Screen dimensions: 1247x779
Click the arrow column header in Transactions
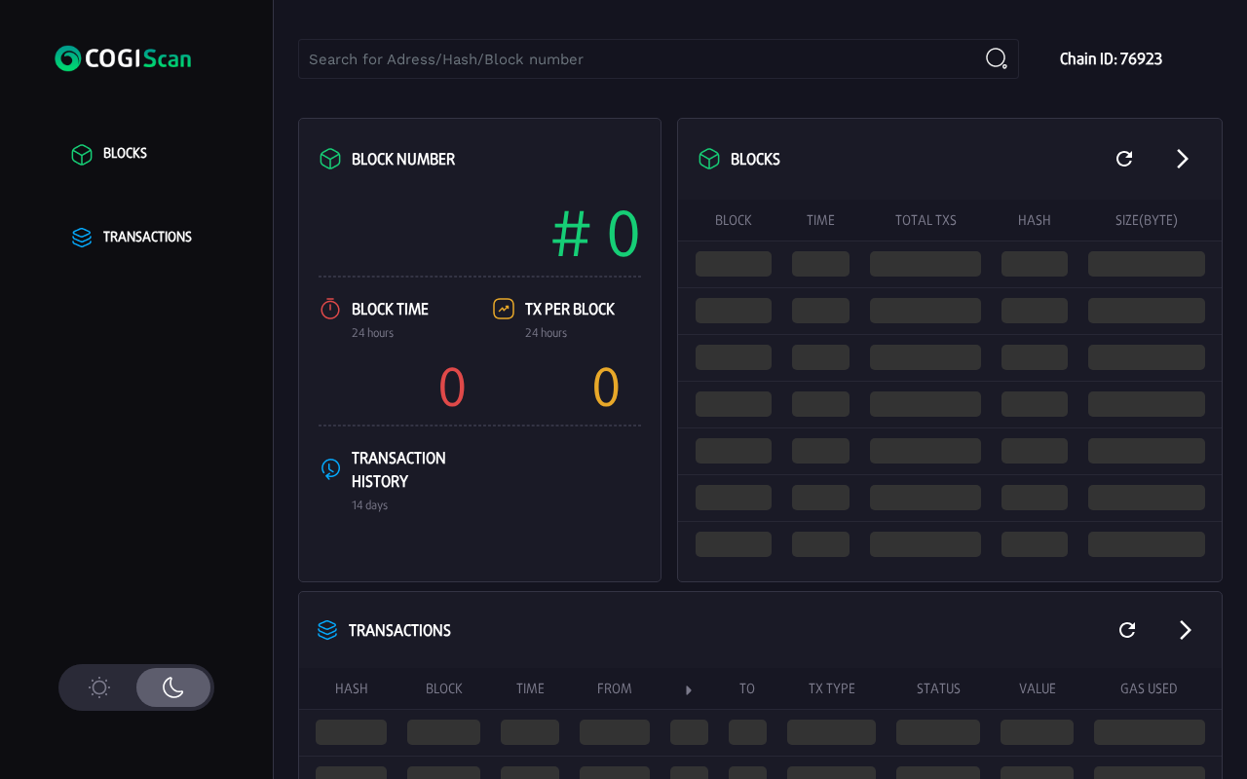point(689,689)
